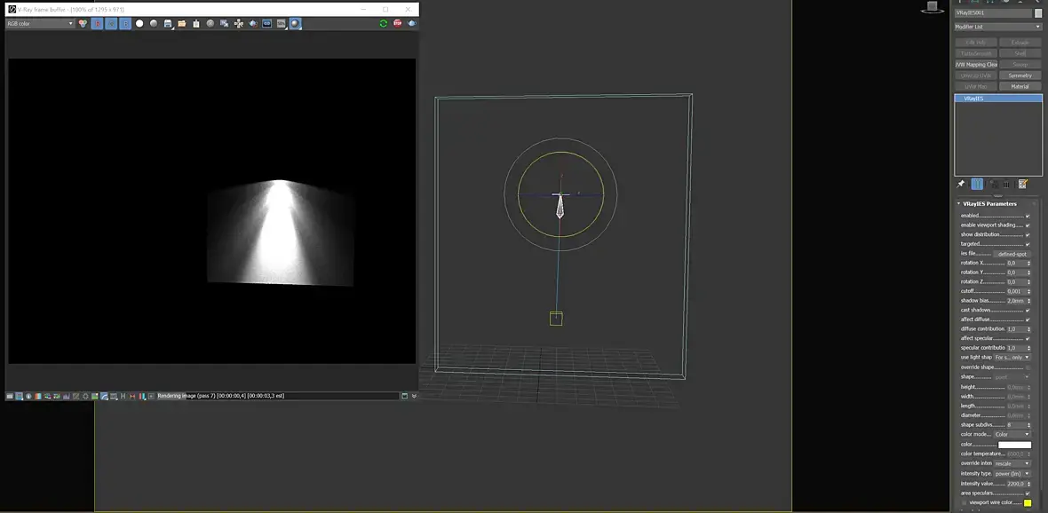Save the rendered image from VFB
The image size is (1048, 513).
point(168,23)
